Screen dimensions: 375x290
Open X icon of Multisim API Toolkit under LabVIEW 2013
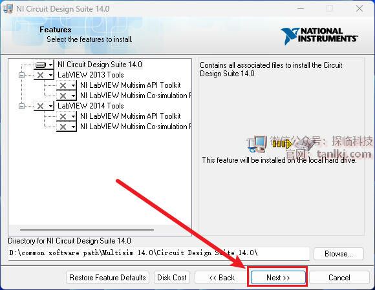[x=67, y=85]
